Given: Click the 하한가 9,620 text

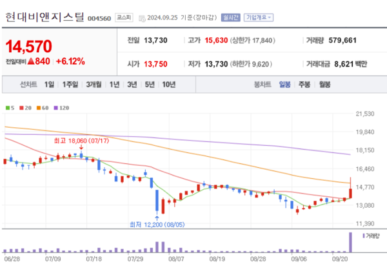Looking at the screenshot, I should [251, 65].
